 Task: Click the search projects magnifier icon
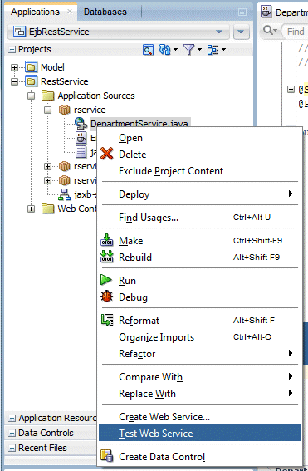[x=148, y=50]
